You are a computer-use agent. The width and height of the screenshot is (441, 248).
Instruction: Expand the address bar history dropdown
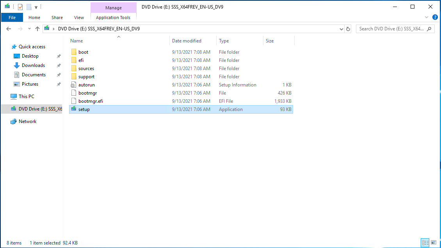click(341, 29)
